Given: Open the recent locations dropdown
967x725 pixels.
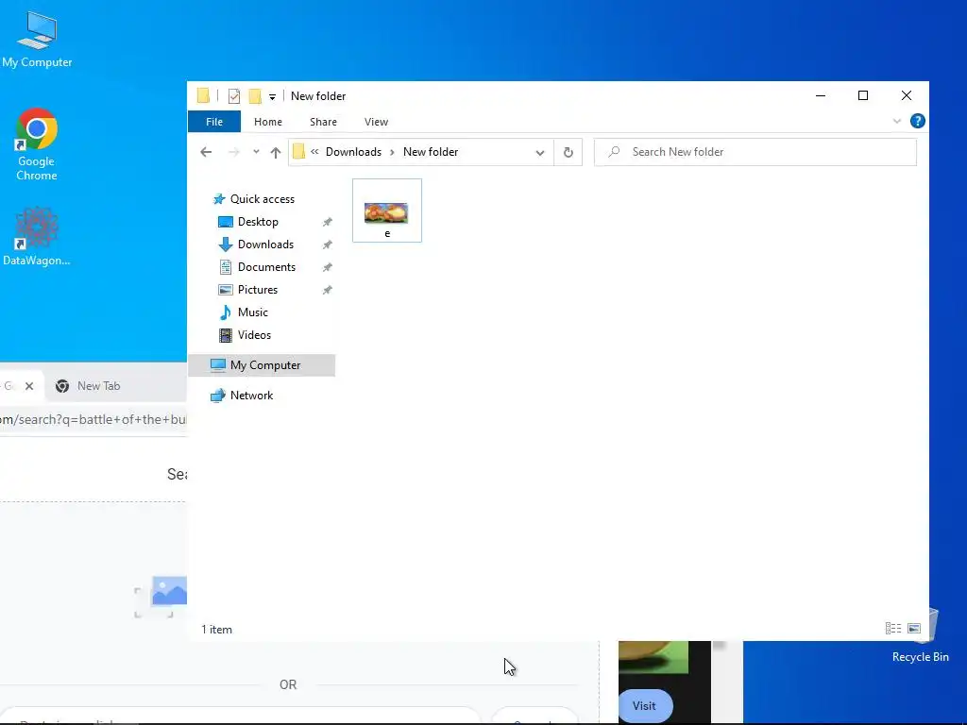Looking at the screenshot, I should pos(256,152).
